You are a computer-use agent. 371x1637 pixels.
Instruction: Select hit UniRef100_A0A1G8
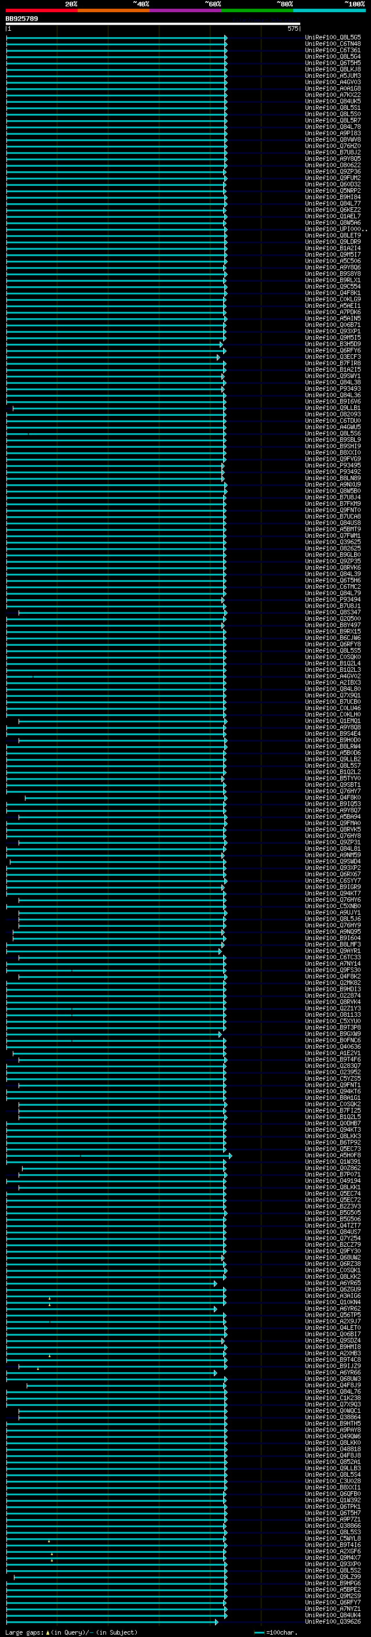click(333, 88)
